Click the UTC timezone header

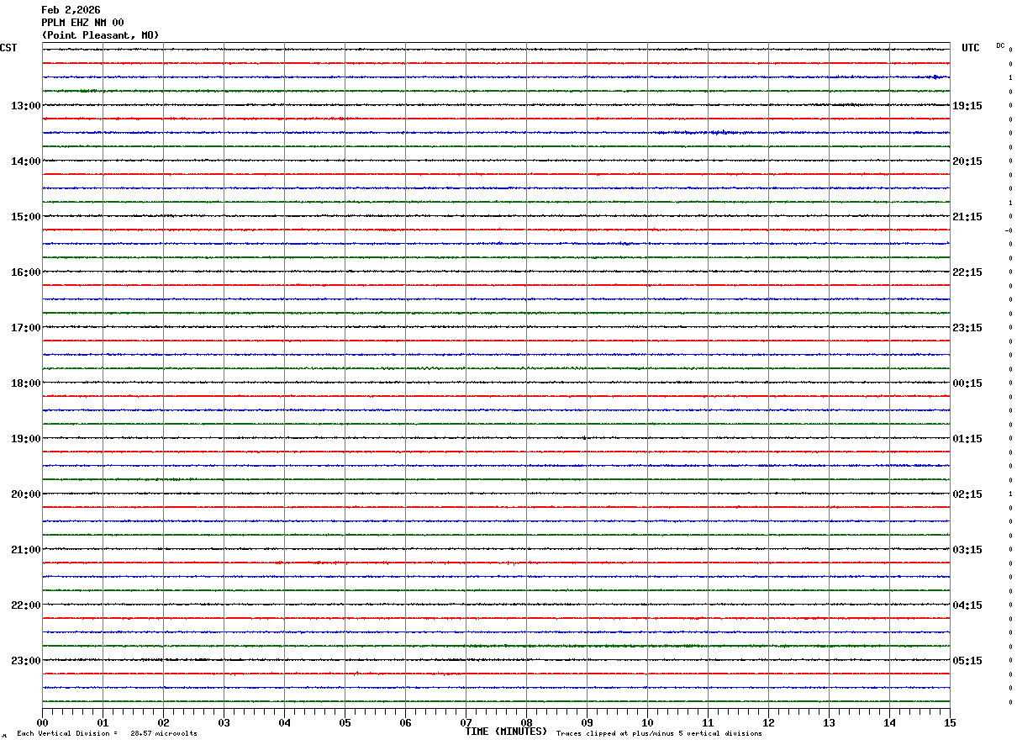[x=970, y=48]
